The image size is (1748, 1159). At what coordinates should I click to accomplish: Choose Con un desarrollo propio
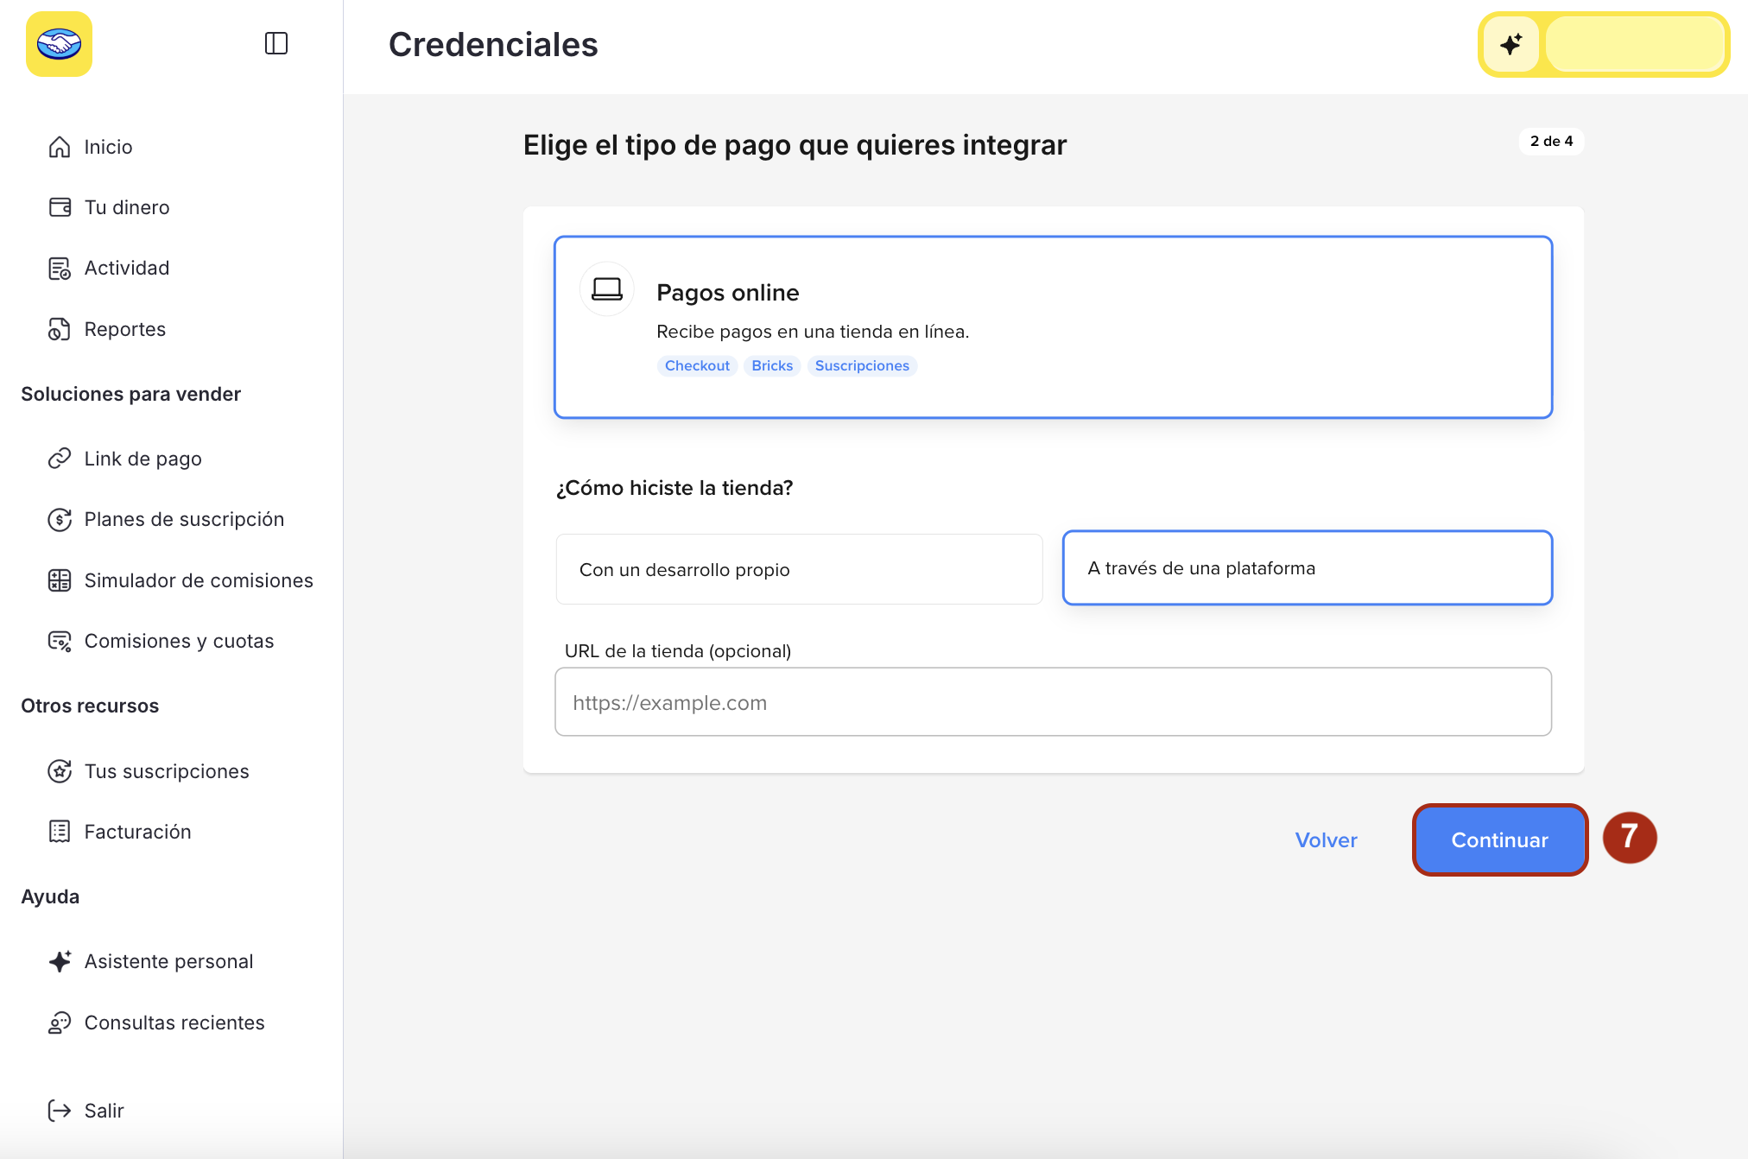pos(799,569)
